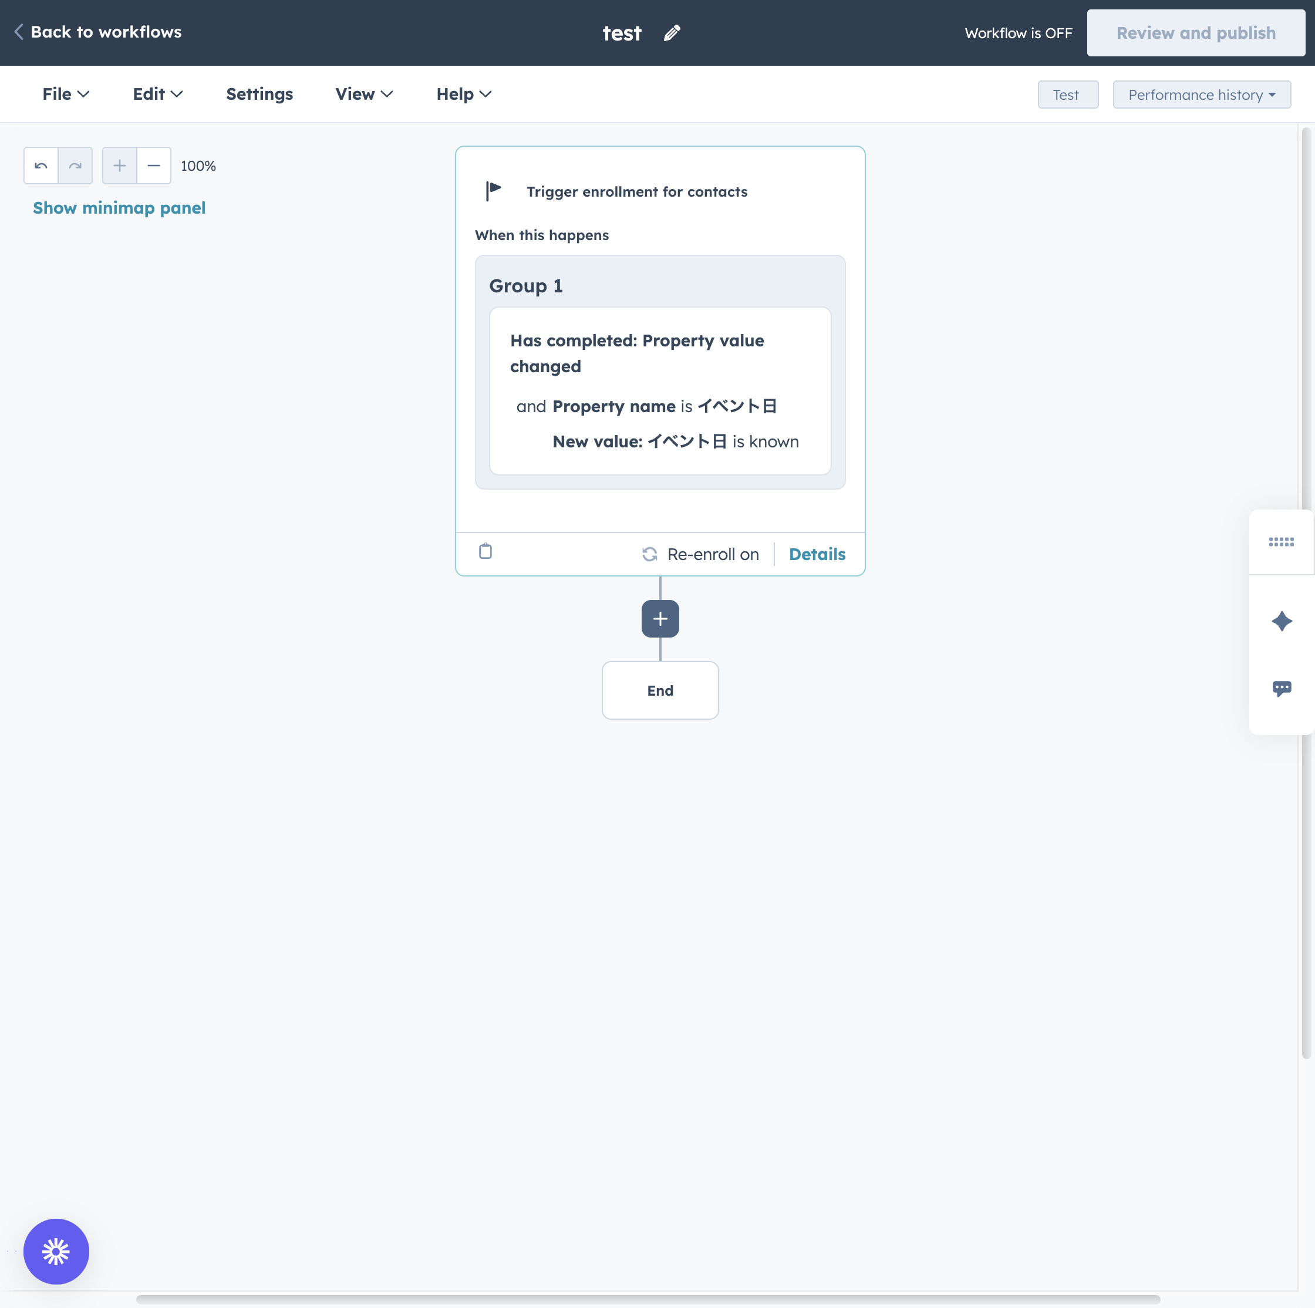The height and width of the screenshot is (1308, 1315).
Task: Click the undo arrow icon
Action: click(41, 166)
